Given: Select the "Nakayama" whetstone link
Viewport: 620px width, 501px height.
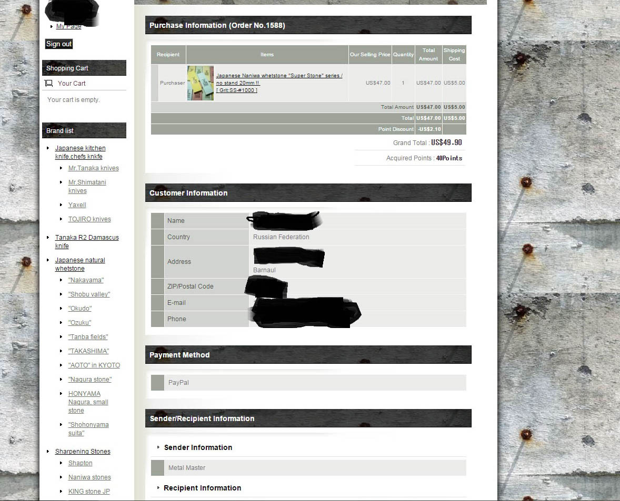Looking at the screenshot, I should [86, 280].
